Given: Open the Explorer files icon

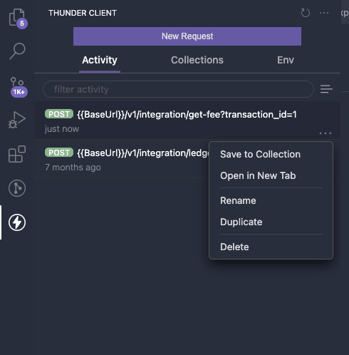Looking at the screenshot, I should (x=17, y=18).
